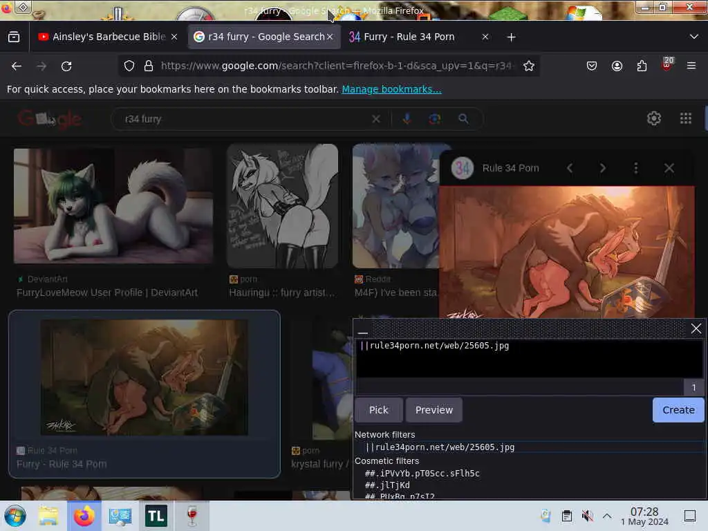This screenshot has height=531, width=708.
Task: Open the Firefox View tab list icon
Action: [14, 37]
